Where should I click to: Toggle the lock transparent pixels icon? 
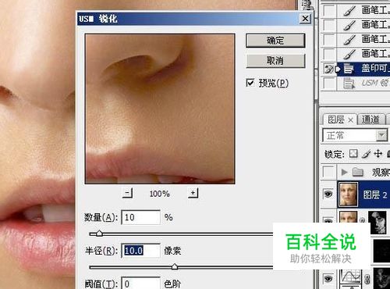click(353, 154)
